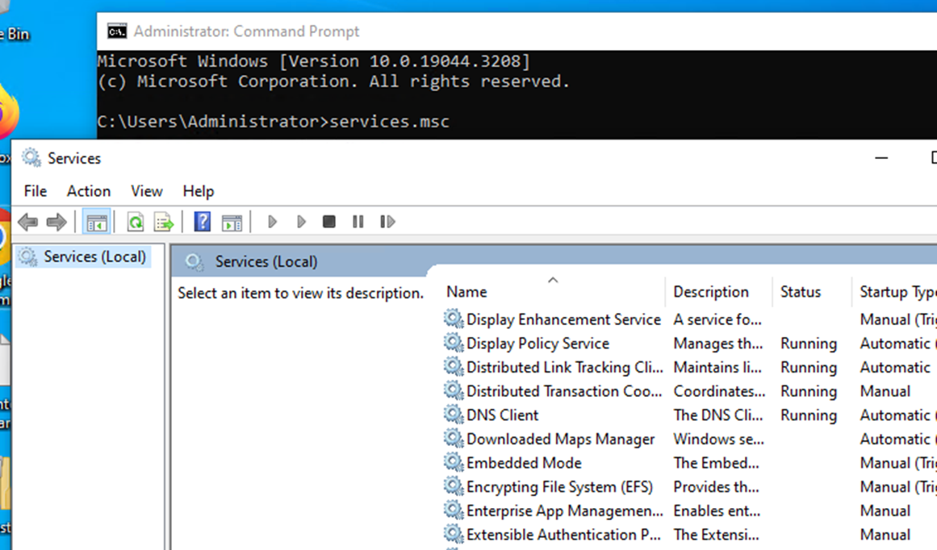Open the Help menu

199,191
